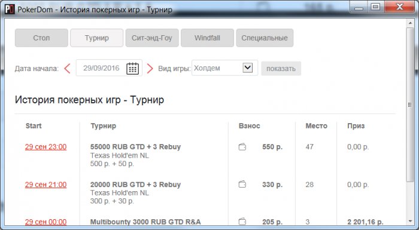
Task: Close the PokerDom window
Action: point(400,7)
